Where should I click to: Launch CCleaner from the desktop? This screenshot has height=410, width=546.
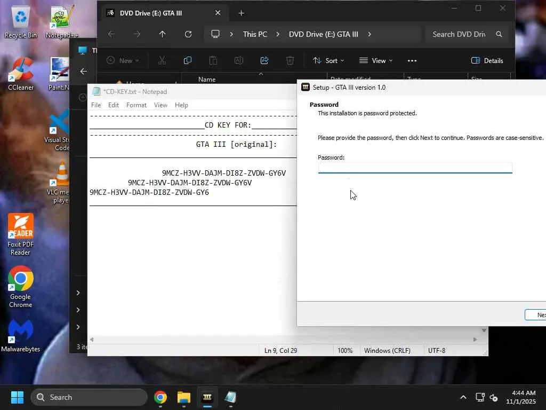pyautogui.click(x=21, y=74)
